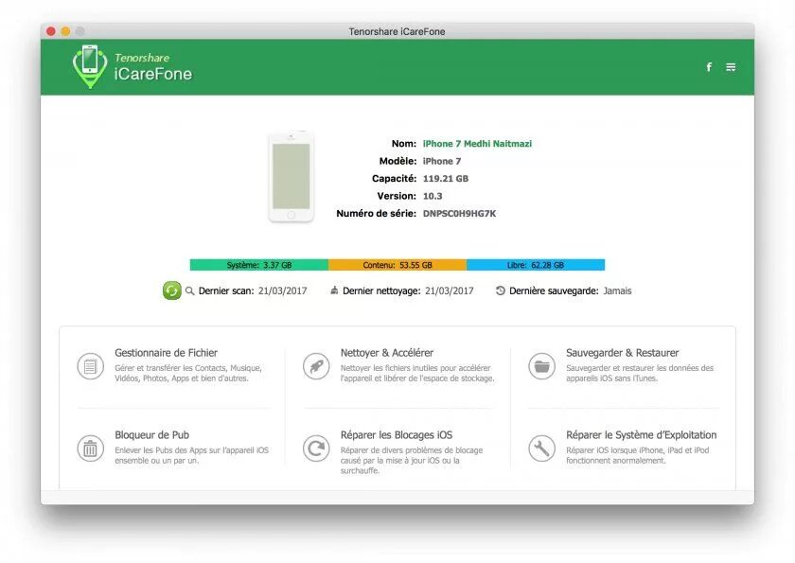Click the description Sauvegarder et restaurer les données
Image resolution: width=795 pixels, height=563 pixels.
tap(640, 373)
